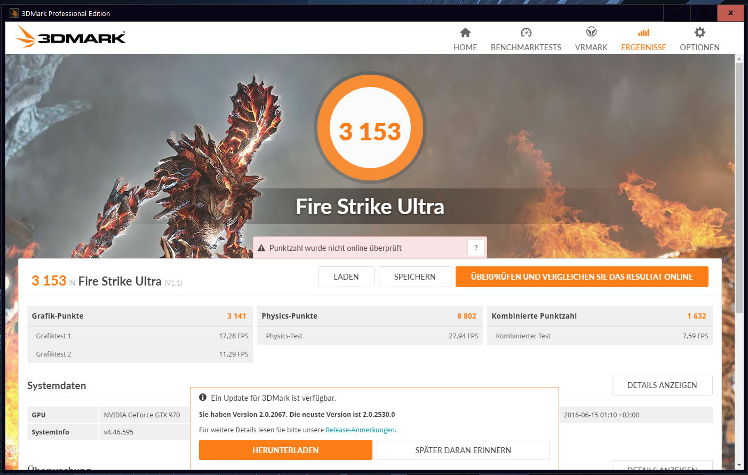The height and width of the screenshot is (475, 748).
Task: Click the 7,59 FPS value
Action: point(695,336)
